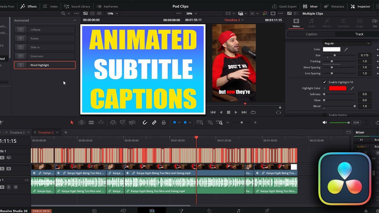Switch to the Timeline 2 tab
The image size is (379, 213).
[x=17, y=133]
